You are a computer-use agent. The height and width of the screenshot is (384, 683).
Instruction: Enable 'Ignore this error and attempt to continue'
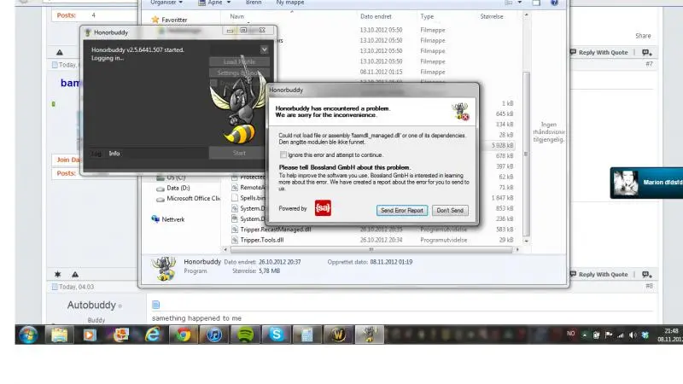[283, 155]
